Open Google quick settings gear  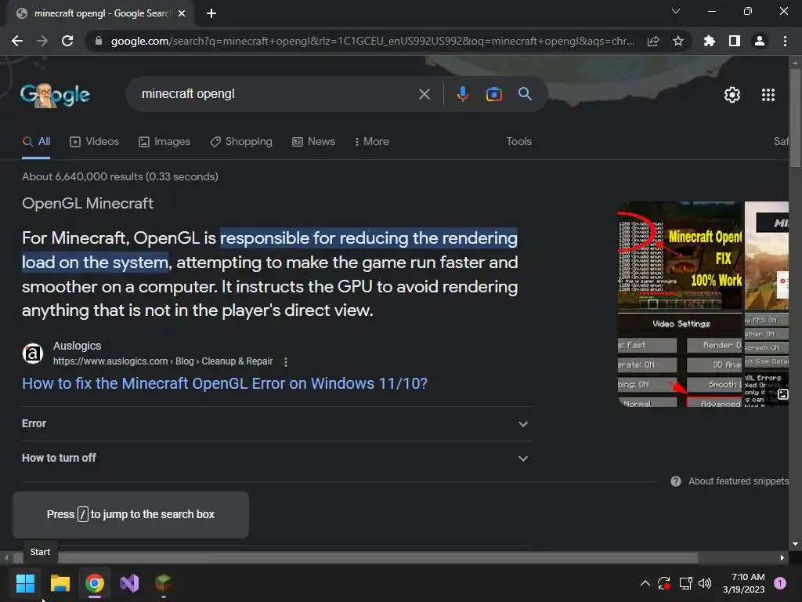(x=732, y=95)
